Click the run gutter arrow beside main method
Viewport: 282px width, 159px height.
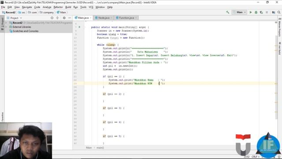(79, 27)
